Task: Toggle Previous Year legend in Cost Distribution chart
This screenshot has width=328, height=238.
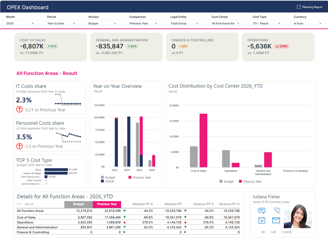Action: tap(250, 181)
